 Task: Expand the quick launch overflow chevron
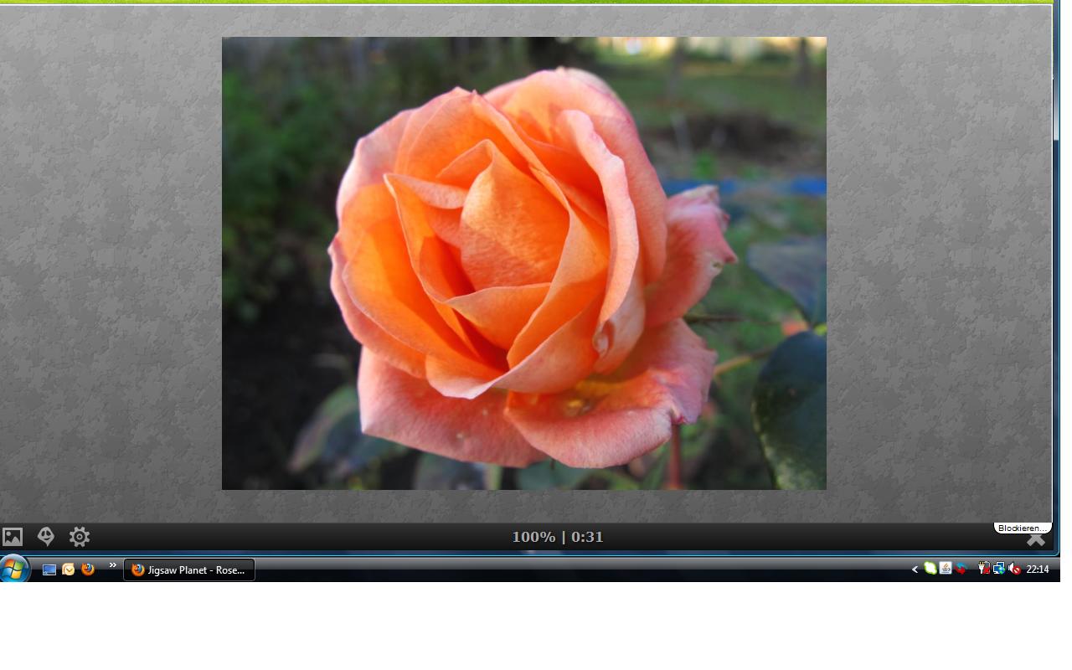113,565
